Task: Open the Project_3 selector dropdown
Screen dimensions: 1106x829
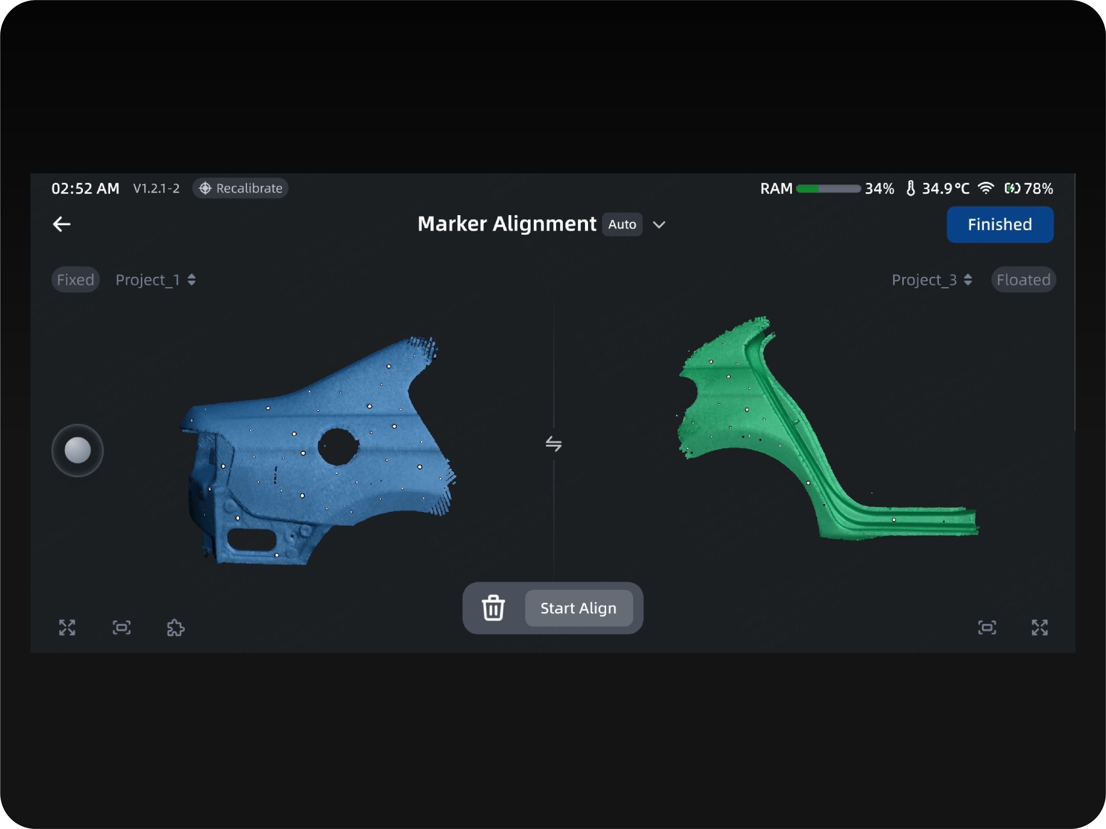Action: coord(932,280)
